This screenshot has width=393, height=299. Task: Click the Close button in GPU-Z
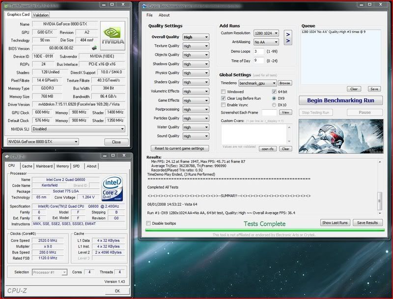click(x=116, y=142)
